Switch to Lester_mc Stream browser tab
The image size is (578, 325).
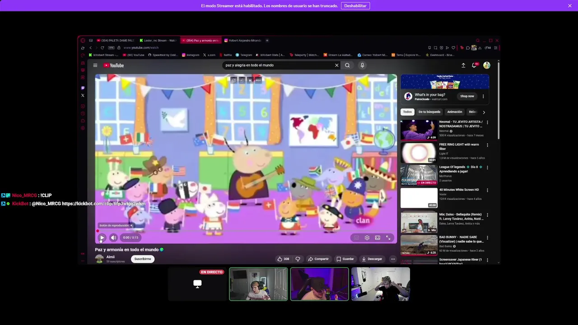(158, 41)
